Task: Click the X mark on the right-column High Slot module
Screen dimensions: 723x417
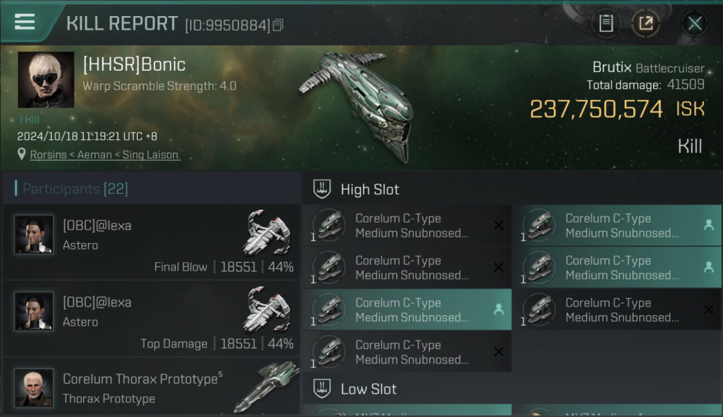Action: click(708, 310)
